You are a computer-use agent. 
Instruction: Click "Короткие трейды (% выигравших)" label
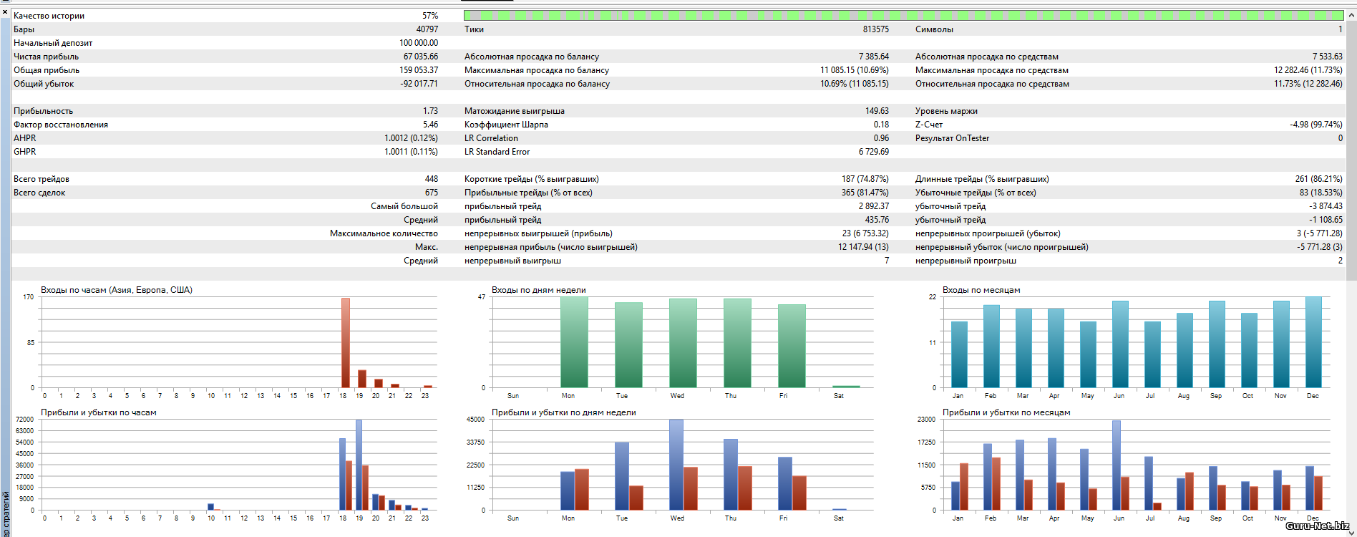(x=531, y=179)
